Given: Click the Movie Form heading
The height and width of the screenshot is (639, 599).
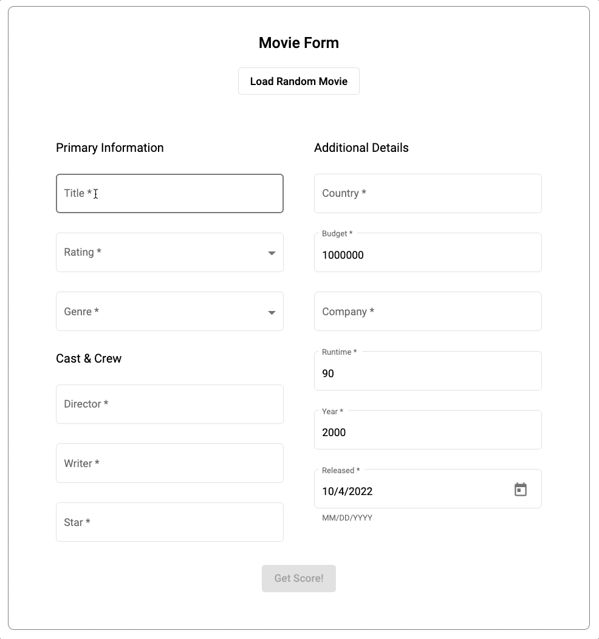Looking at the screenshot, I should [x=298, y=43].
